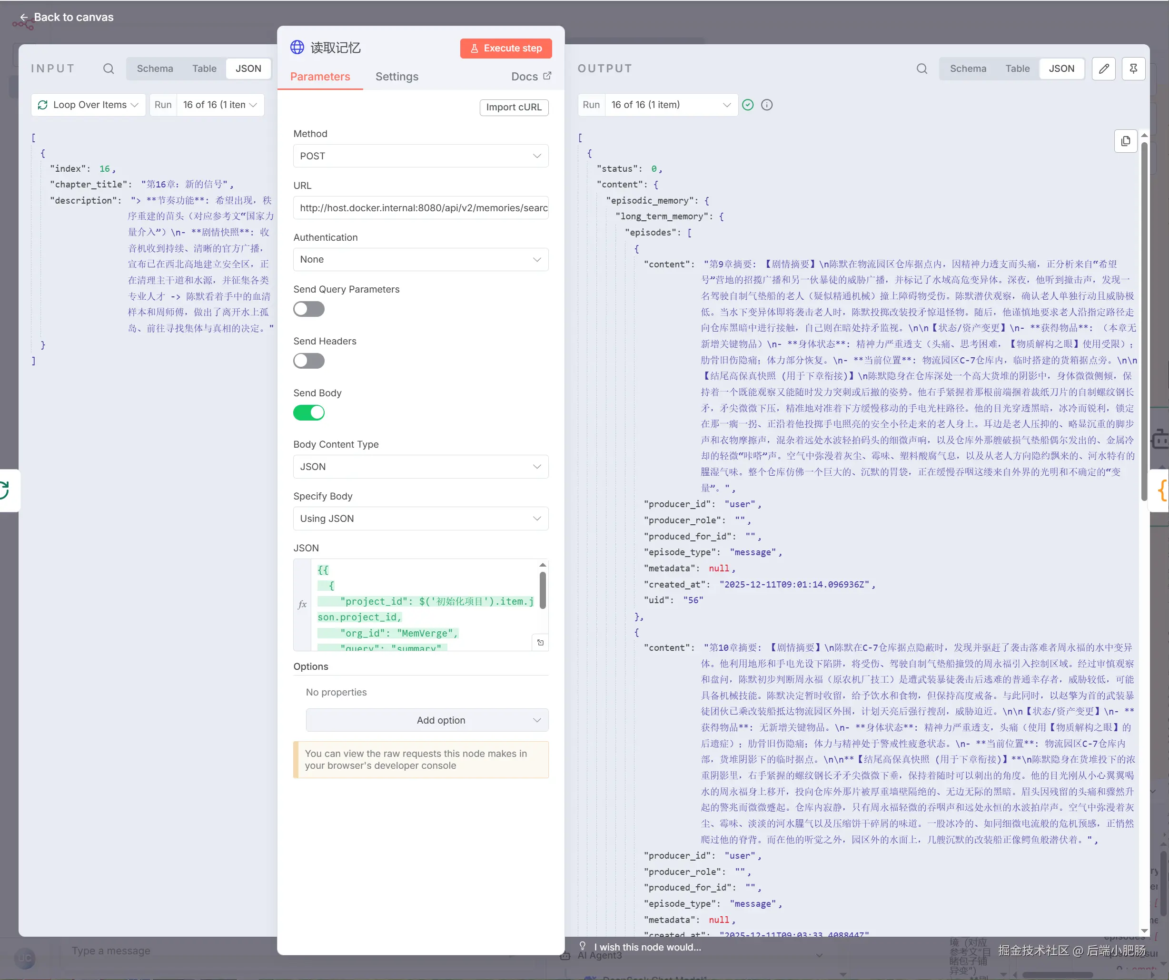Pin the output data with pin icon

point(1133,69)
